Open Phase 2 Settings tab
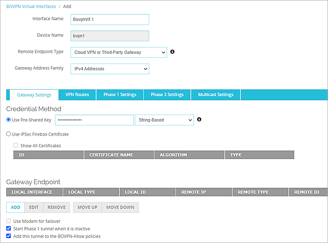 tap(167, 95)
